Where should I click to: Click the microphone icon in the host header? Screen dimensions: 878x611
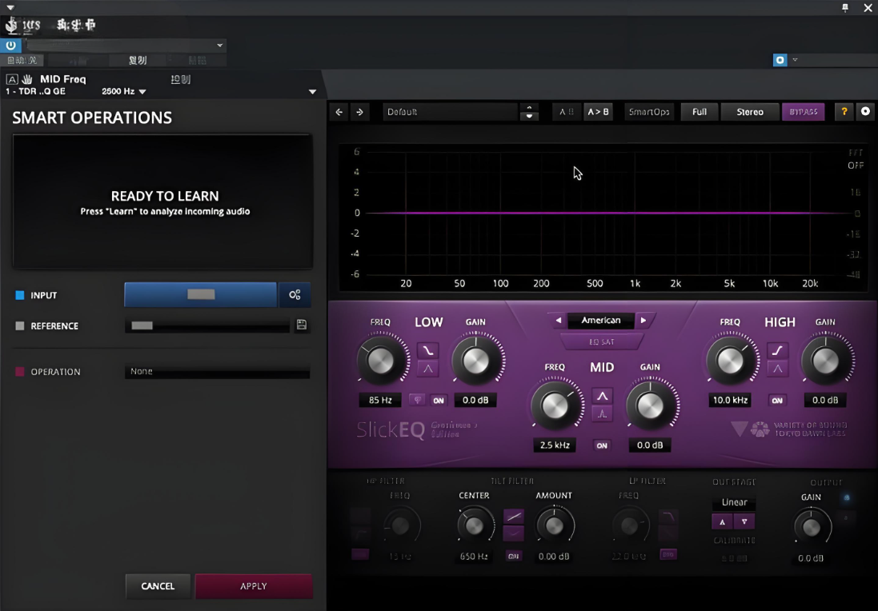pyautogui.click(x=11, y=25)
